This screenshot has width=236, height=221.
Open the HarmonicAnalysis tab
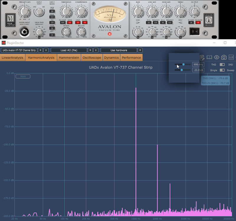[41, 57]
